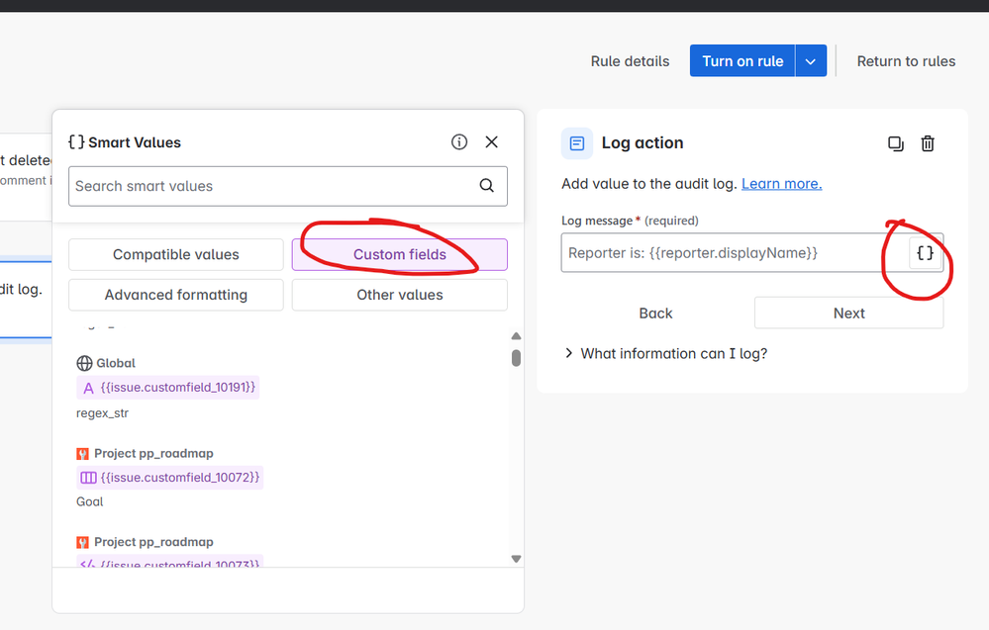Open smart values picker braces icon

click(925, 253)
